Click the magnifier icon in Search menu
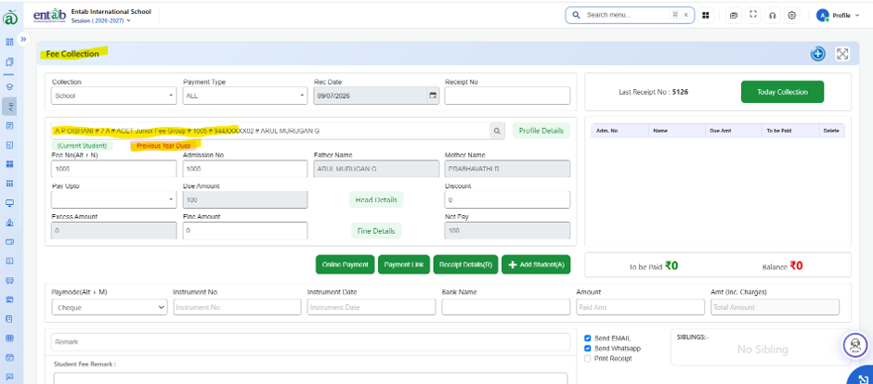Image resolution: width=873 pixels, height=384 pixels. (x=576, y=15)
